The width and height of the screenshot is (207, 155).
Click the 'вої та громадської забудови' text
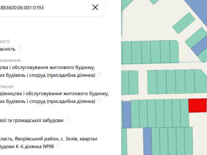coord(31,120)
